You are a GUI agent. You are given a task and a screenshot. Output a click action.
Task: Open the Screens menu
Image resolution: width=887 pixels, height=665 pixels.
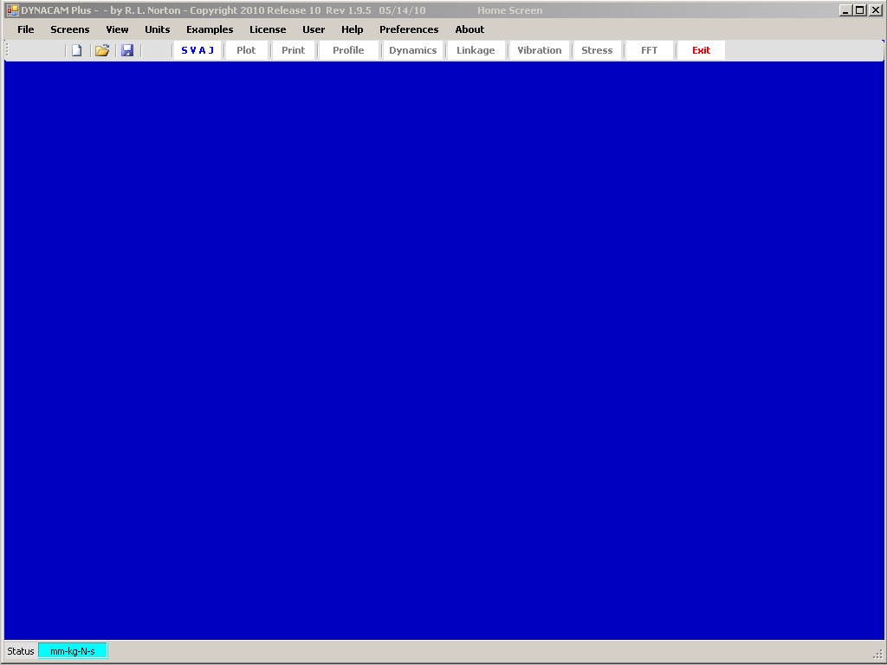[70, 29]
